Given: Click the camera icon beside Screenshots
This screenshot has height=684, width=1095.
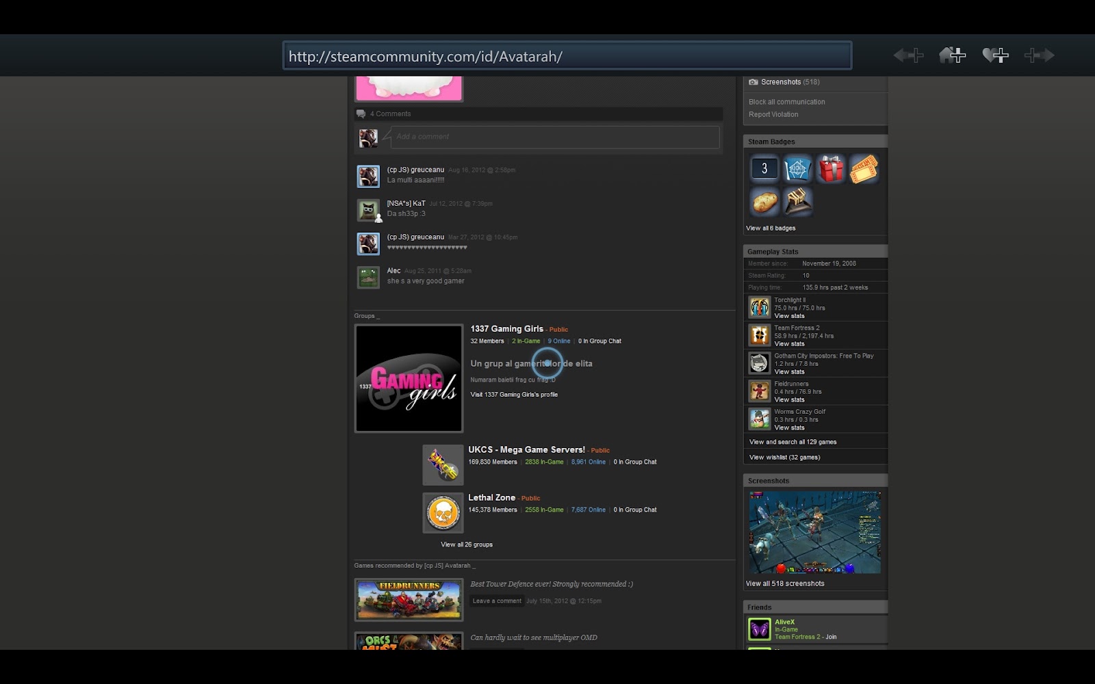Looking at the screenshot, I should [753, 82].
